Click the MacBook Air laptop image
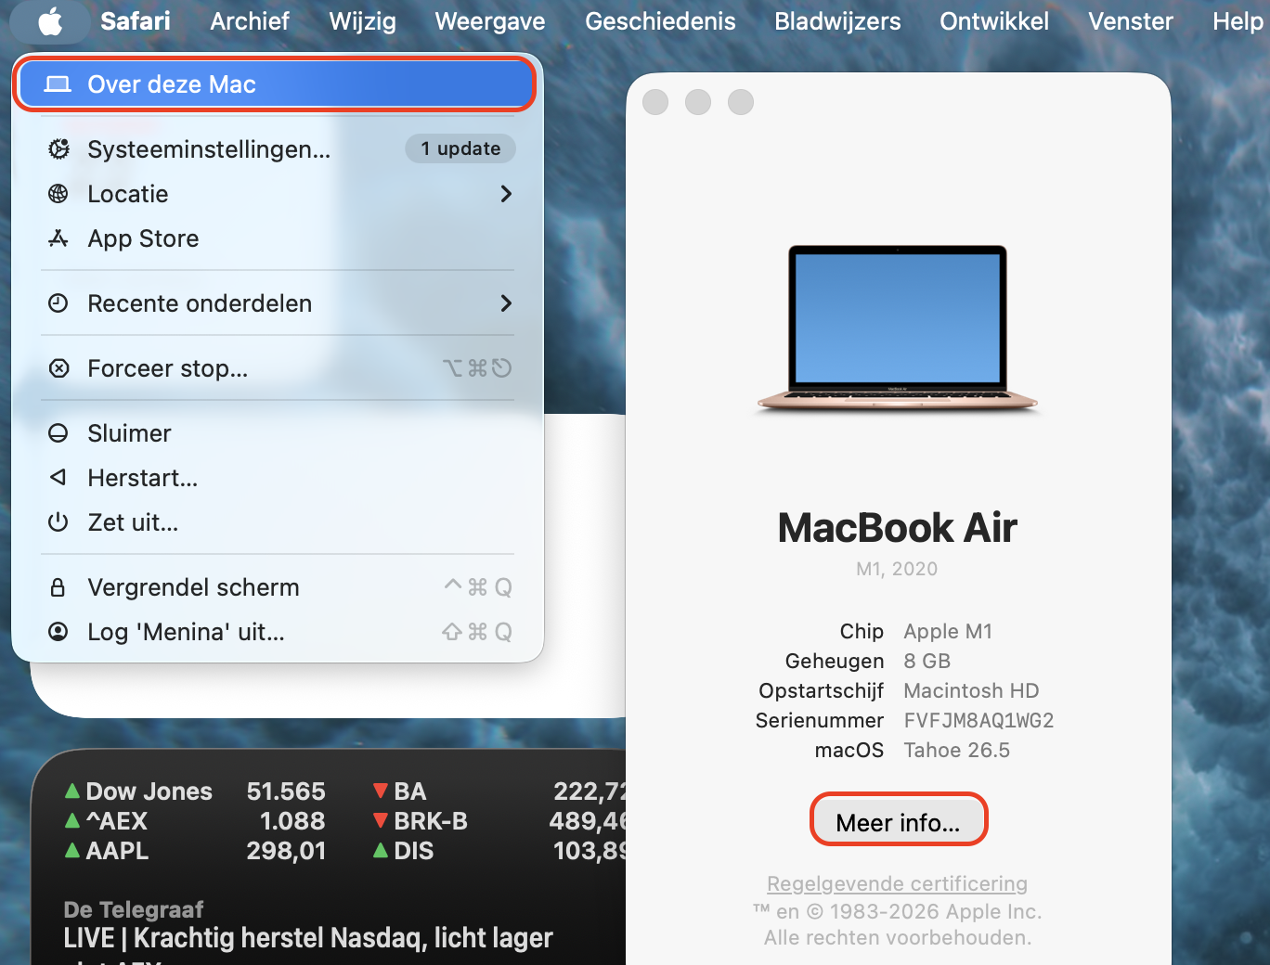Screen dimensions: 1270x965 [898, 328]
